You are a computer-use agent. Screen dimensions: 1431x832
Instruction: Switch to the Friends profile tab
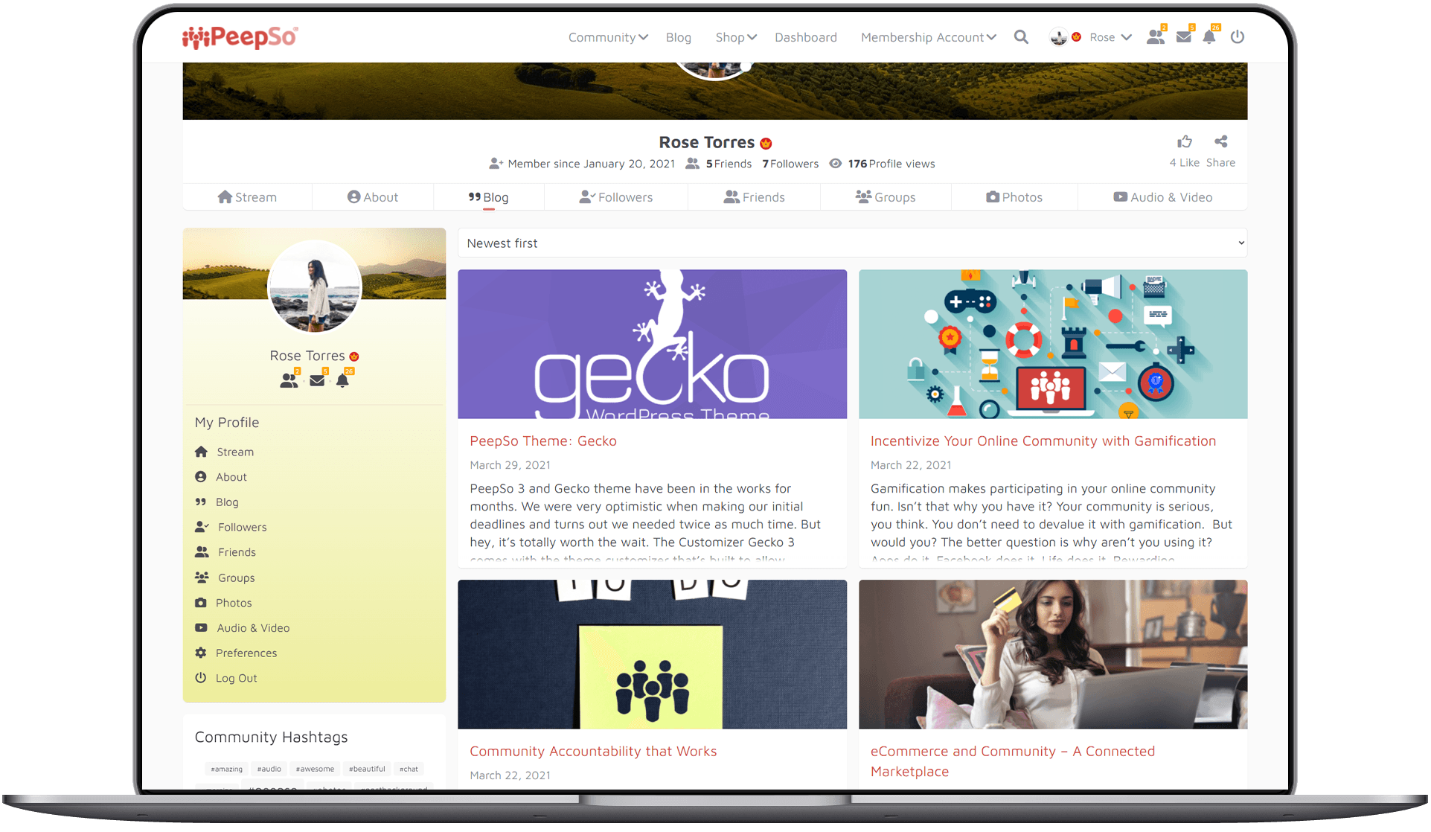click(x=754, y=197)
